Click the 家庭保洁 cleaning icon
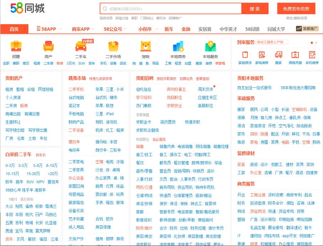The height and width of the screenshot is (246, 323). click(x=245, y=55)
